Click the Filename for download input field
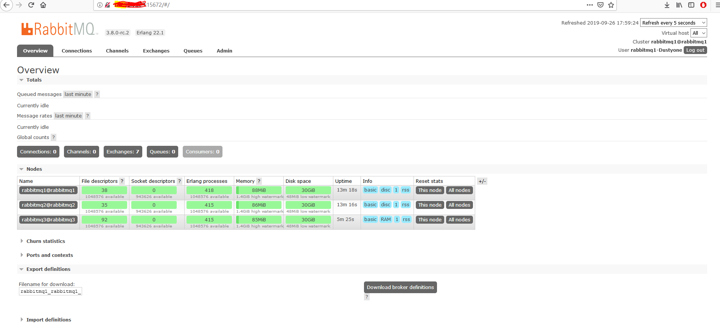Screen dimensions: 720x323 pyautogui.click(x=50, y=292)
